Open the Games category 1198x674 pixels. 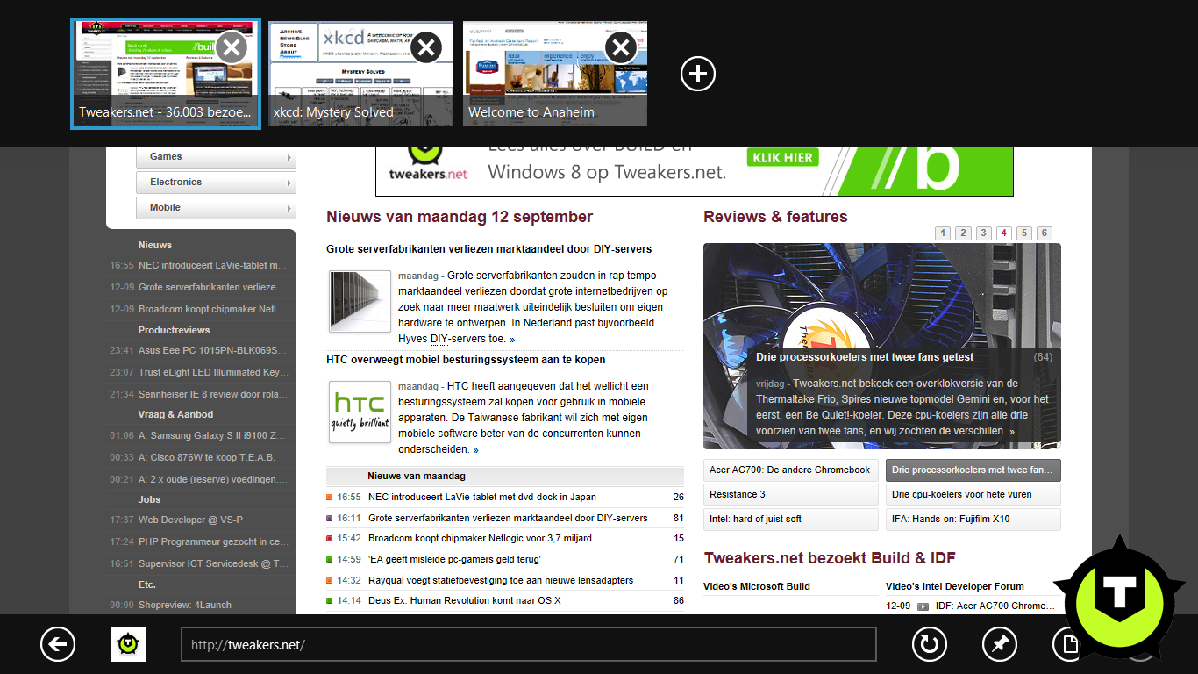pos(216,157)
